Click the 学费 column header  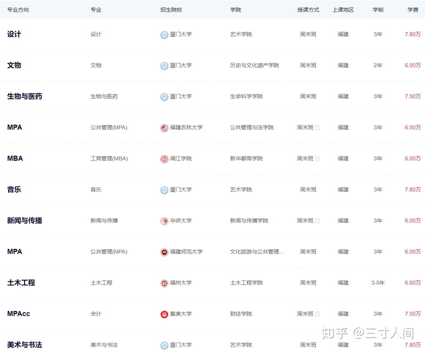(413, 10)
